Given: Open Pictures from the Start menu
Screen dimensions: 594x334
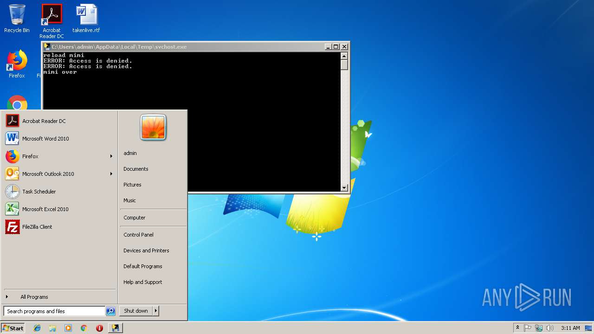Looking at the screenshot, I should [132, 185].
